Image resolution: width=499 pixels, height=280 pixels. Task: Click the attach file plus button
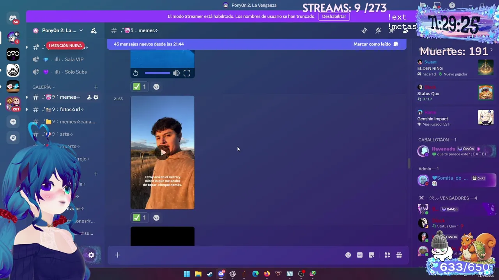(x=117, y=255)
